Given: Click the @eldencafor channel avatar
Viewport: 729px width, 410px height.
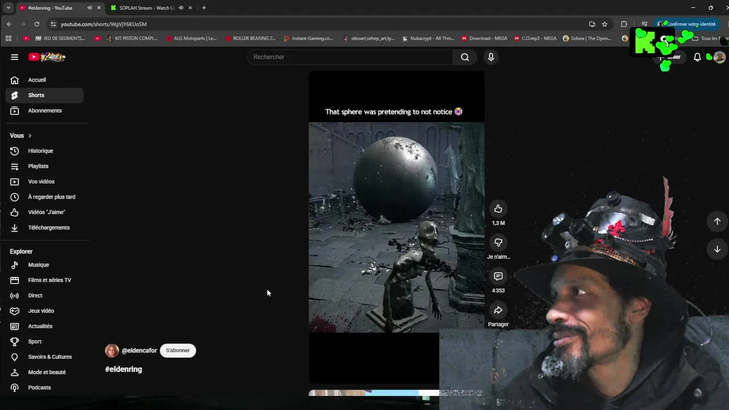Looking at the screenshot, I should [x=112, y=351].
